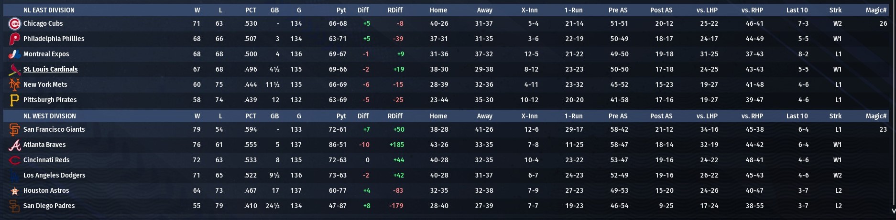Sort NL West by GB column
The height and width of the screenshot is (220, 896).
coord(274,116)
